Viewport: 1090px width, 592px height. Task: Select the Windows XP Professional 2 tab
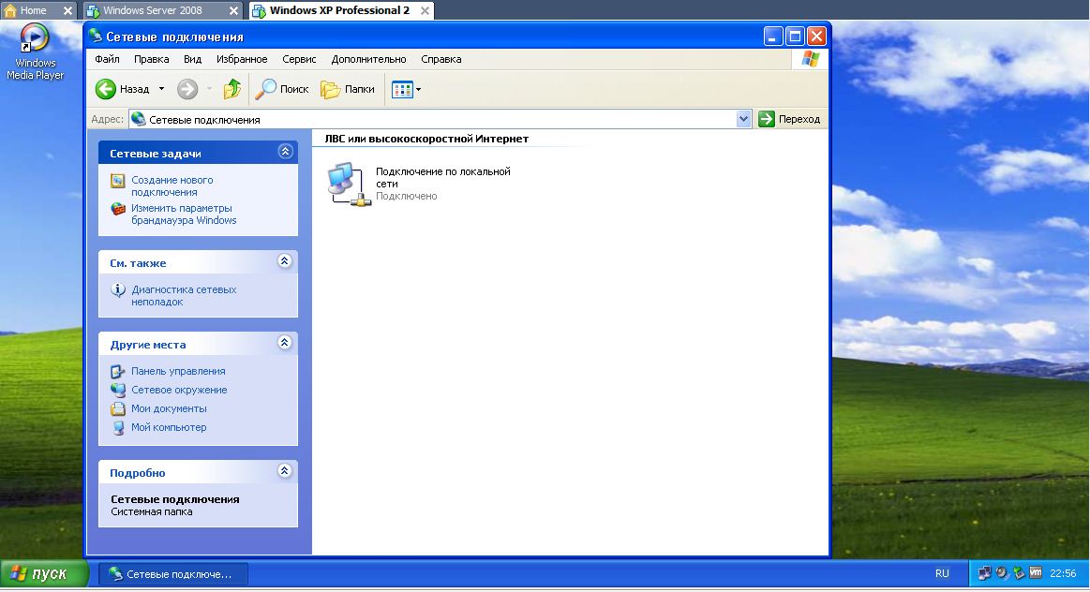coord(339,10)
